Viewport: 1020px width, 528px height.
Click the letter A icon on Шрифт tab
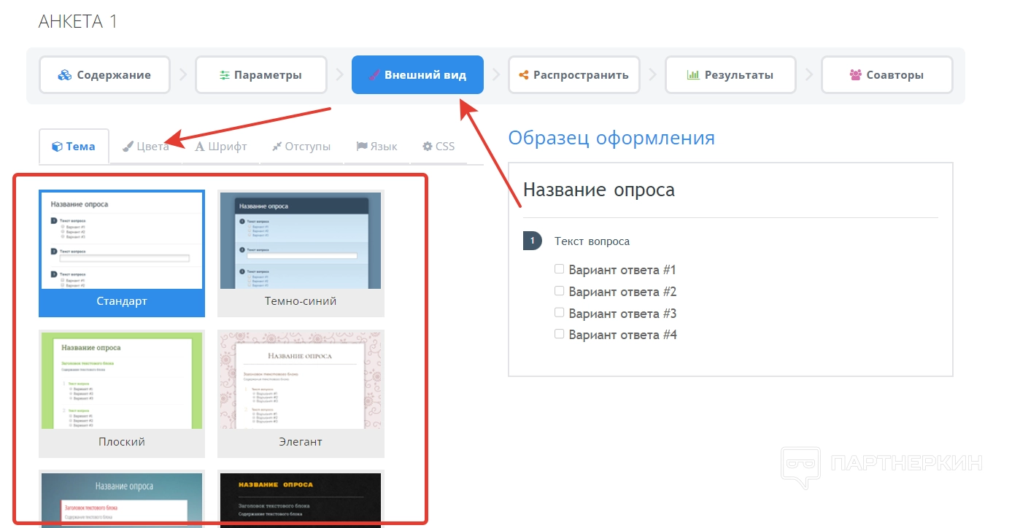(200, 147)
